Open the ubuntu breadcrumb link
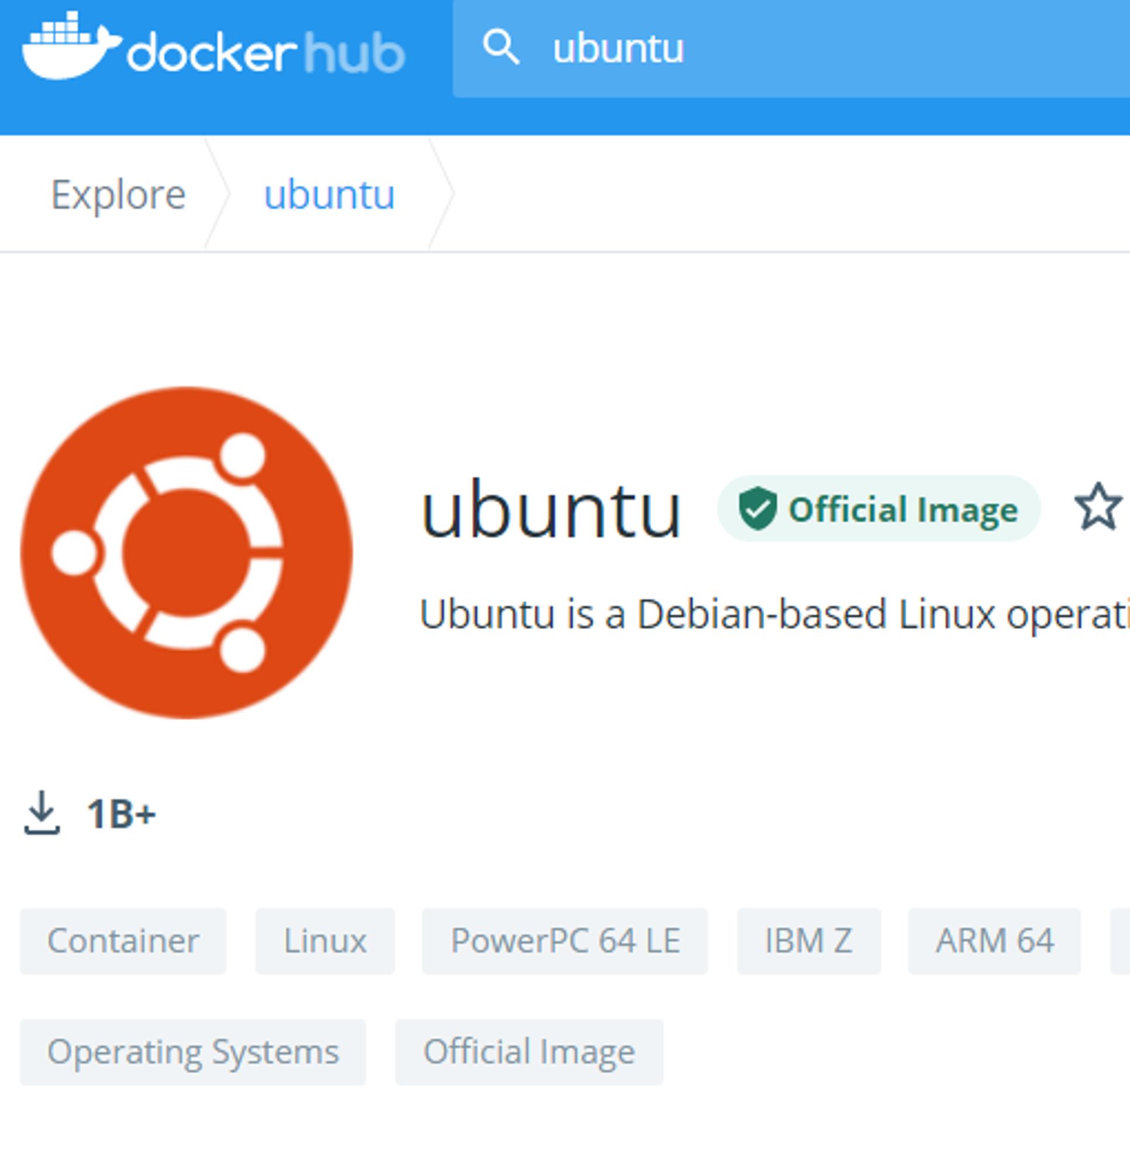Screen dimensions: 1130x1170 point(329,195)
